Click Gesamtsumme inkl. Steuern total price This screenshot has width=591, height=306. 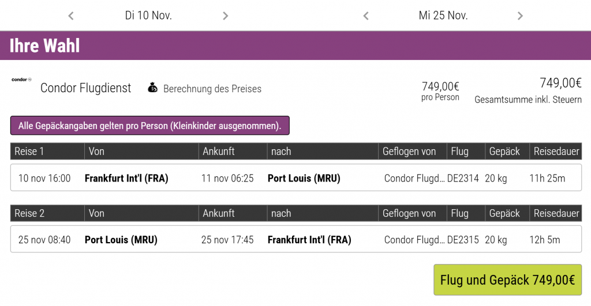click(528, 90)
